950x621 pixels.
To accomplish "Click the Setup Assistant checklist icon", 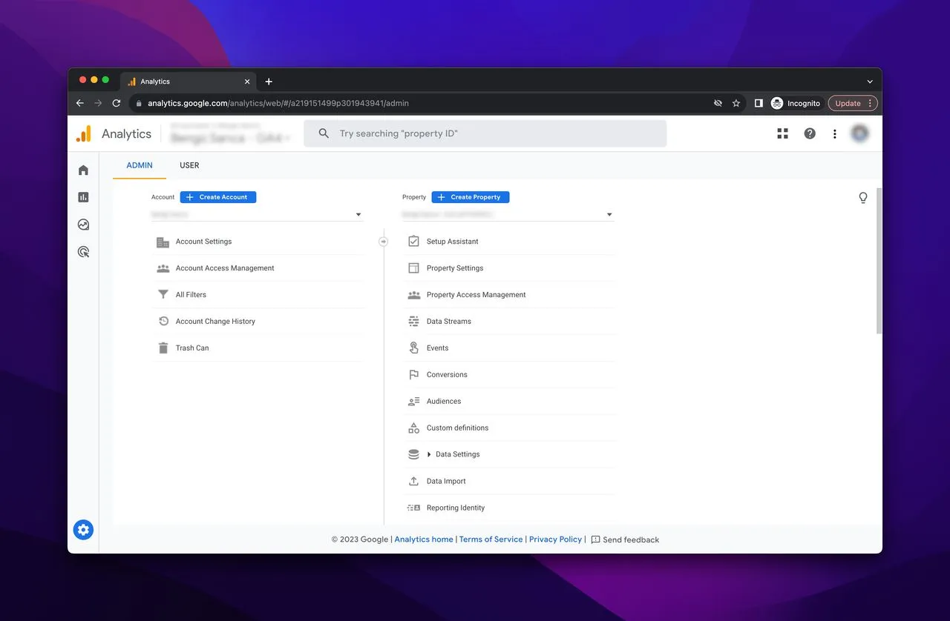I will 413,242.
